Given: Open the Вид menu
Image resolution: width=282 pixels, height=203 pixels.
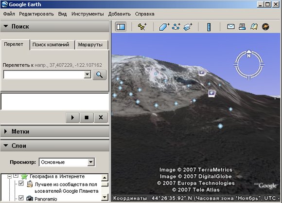Looking at the screenshot, I should 62,14.
